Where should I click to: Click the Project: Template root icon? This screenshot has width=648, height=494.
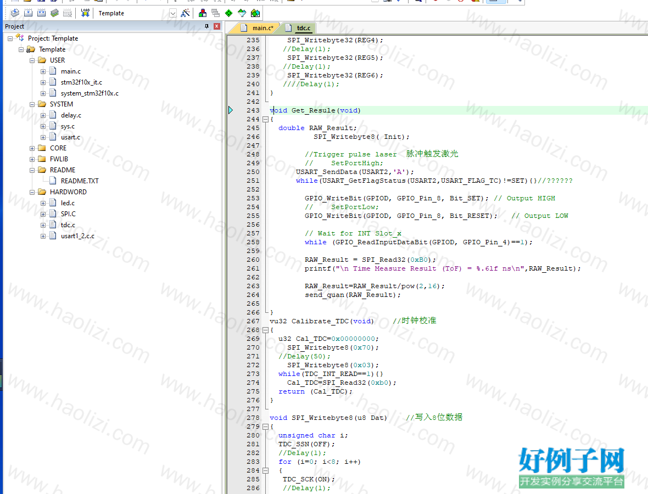pyautogui.click(x=20, y=38)
